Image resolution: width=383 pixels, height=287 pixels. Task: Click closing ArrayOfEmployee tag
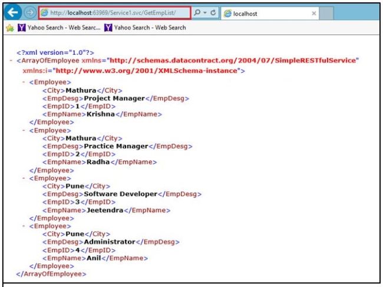pos(51,274)
